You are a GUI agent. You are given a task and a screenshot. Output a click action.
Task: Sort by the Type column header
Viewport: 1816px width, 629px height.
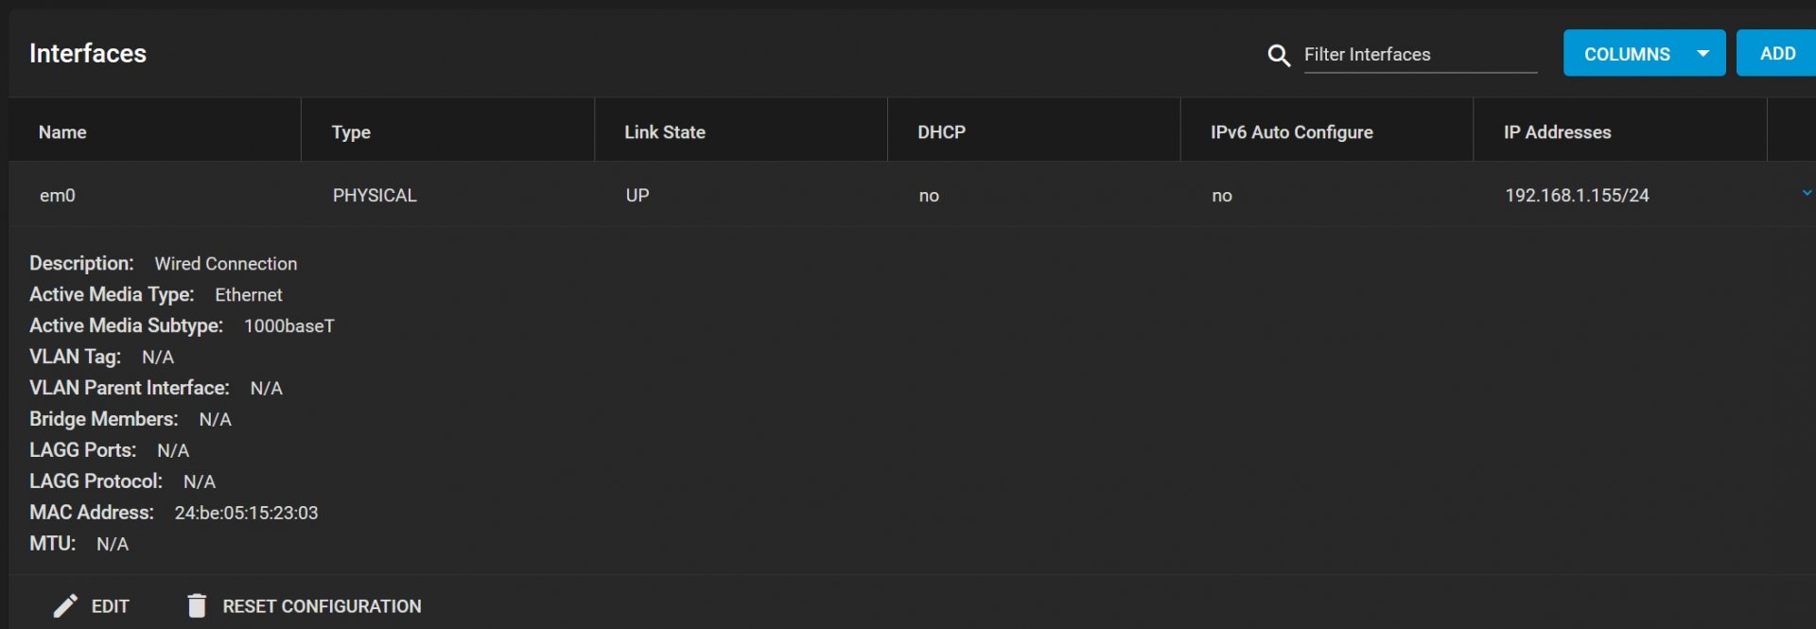tap(351, 132)
